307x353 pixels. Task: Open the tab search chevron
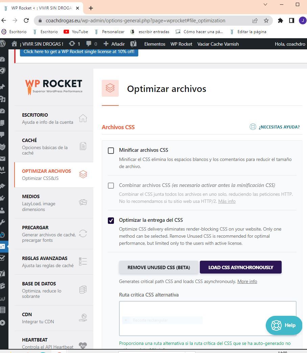265,4
